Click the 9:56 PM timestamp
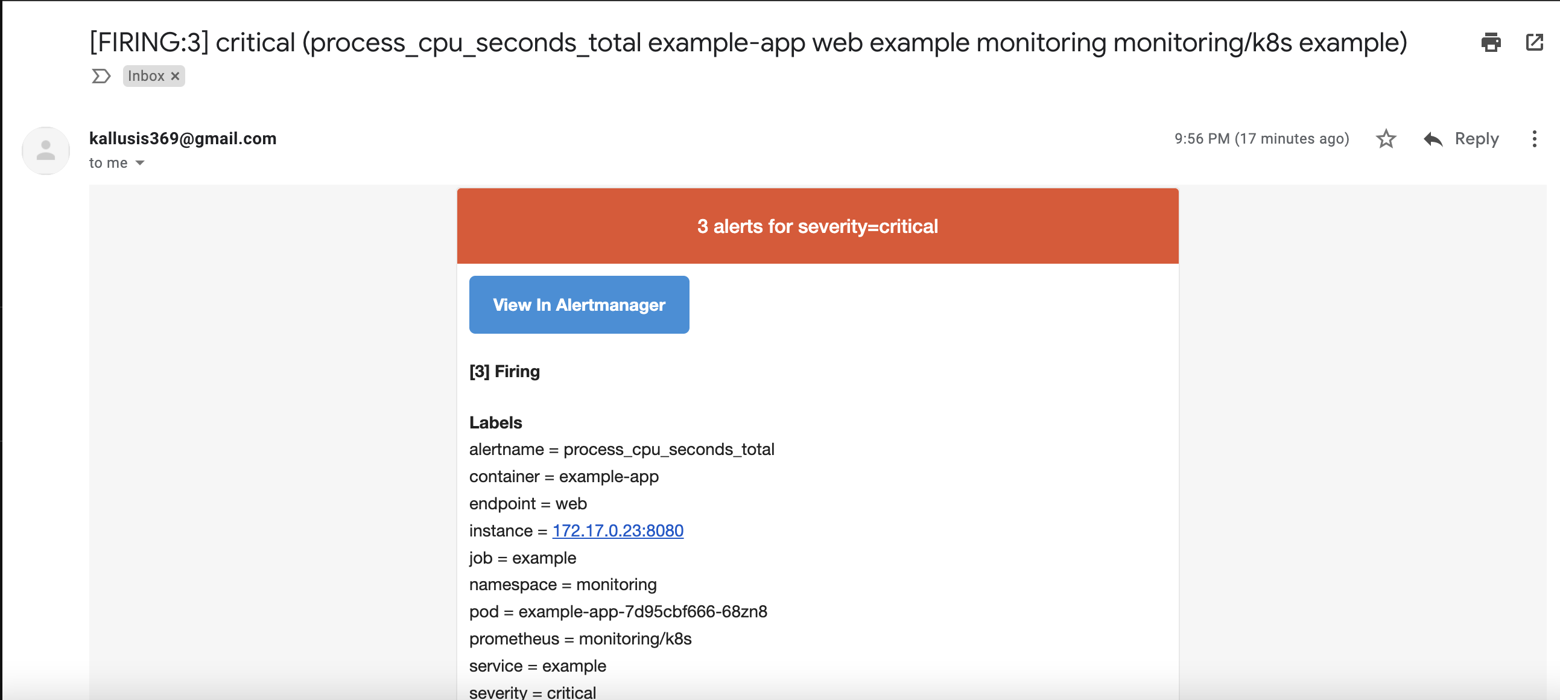1560x700 pixels. tap(1261, 139)
